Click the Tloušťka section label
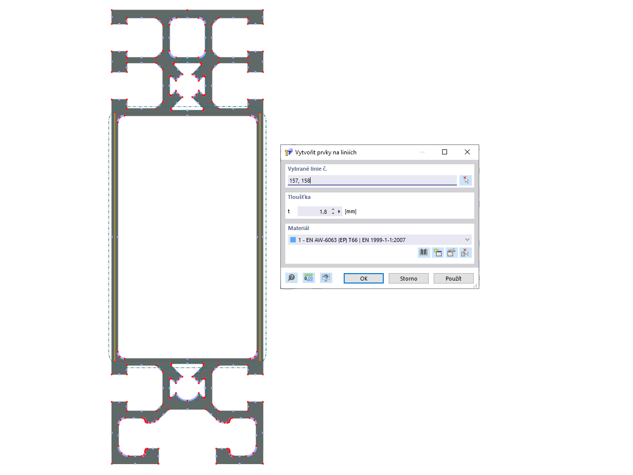This screenshot has width=633, height=475. (x=299, y=197)
